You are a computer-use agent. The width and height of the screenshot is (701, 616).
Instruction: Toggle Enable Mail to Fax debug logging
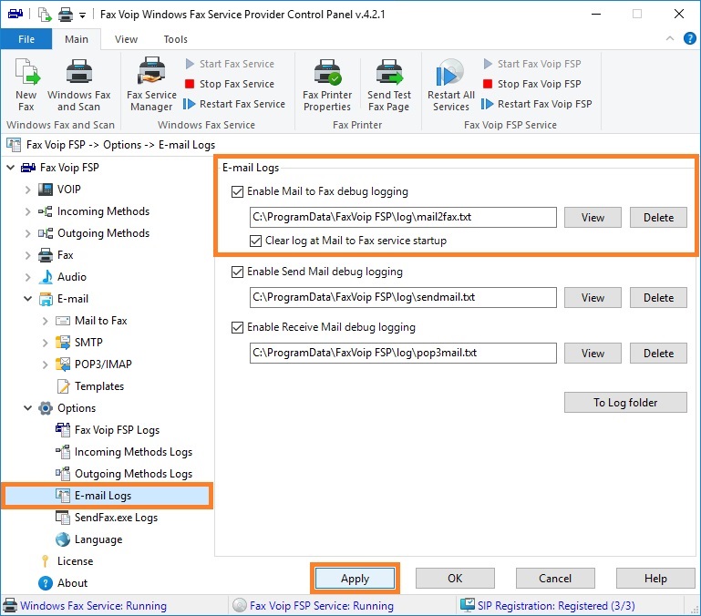(x=237, y=191)
